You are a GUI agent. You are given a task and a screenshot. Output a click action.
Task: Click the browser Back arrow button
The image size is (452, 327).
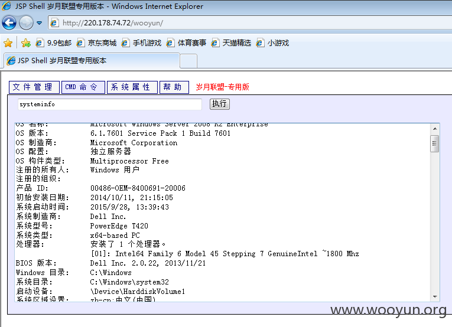[9, 22]
